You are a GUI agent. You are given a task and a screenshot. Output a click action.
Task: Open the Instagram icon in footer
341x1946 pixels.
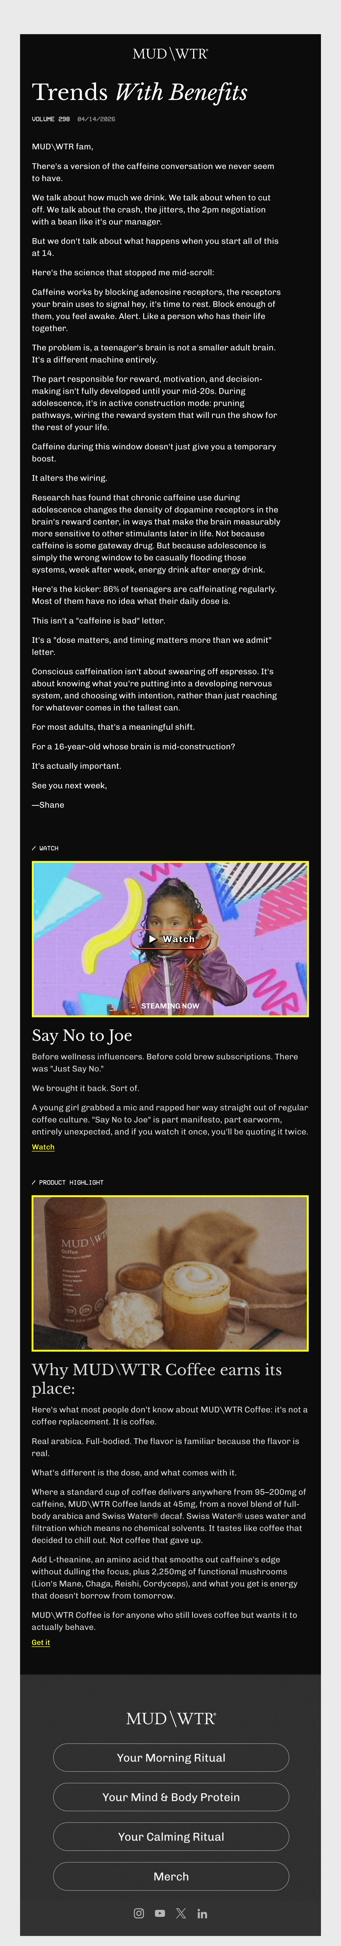(x=139, y=1914)
